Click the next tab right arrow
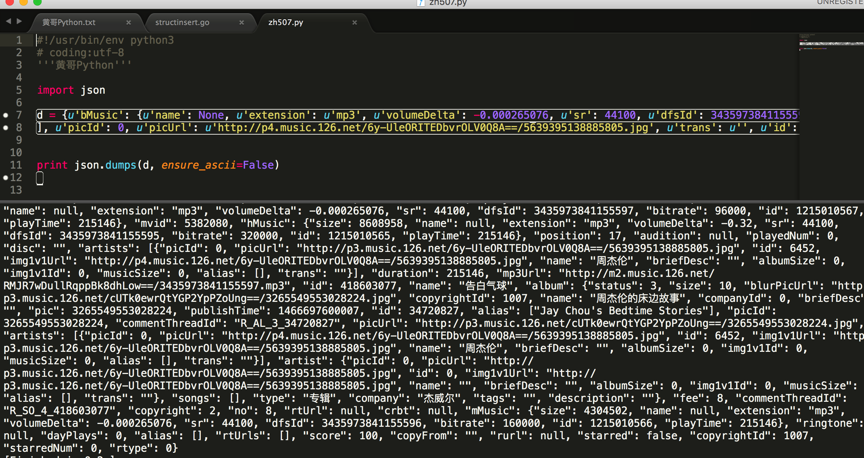The image size is (864, 458). pyautogui.click(x=19, y=21)
